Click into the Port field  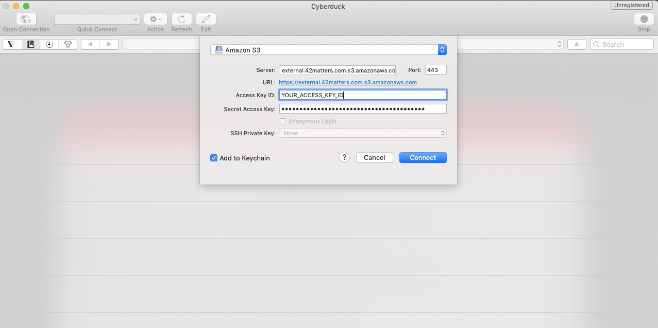436,70
